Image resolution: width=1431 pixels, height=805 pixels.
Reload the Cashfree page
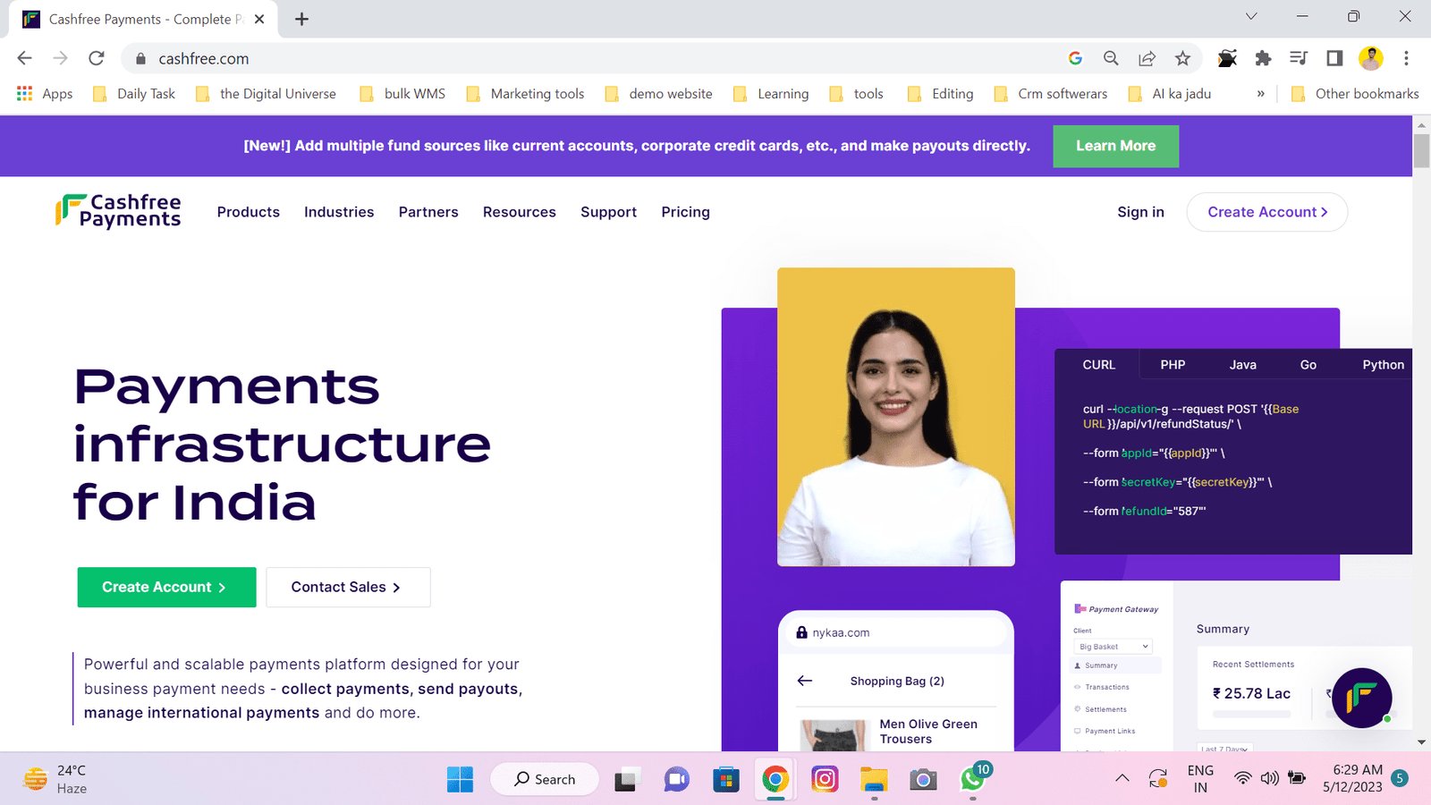point(97,58)
